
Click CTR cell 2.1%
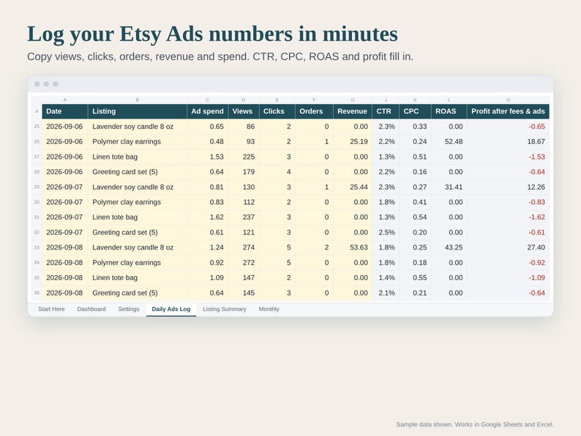[x=386, y=293]
